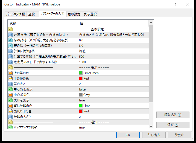Open the Red value for 売り矢印の色
196x143 pixels.
[113, 111]
